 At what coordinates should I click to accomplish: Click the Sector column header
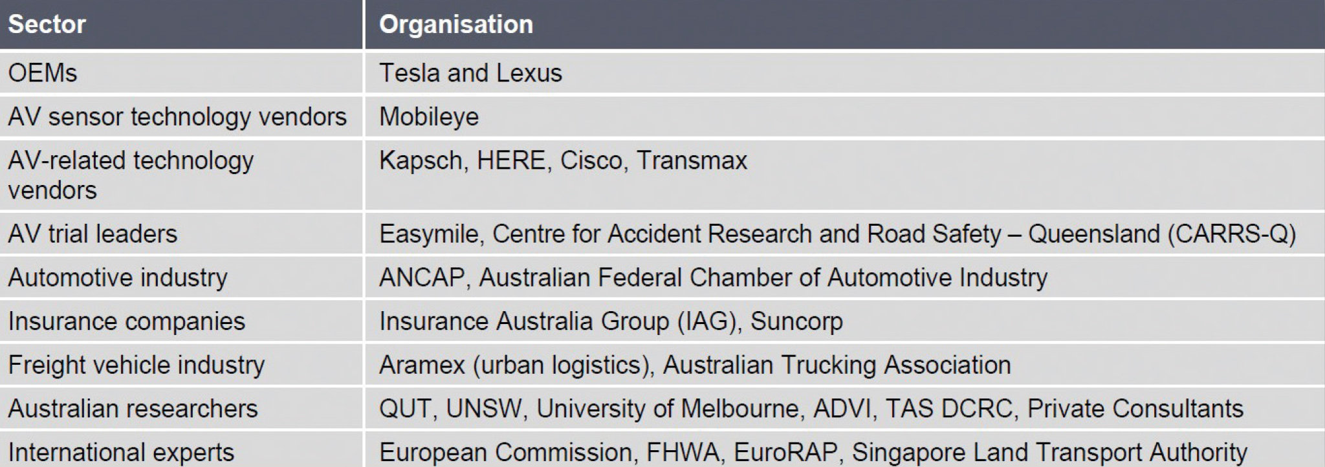point(181,24)
